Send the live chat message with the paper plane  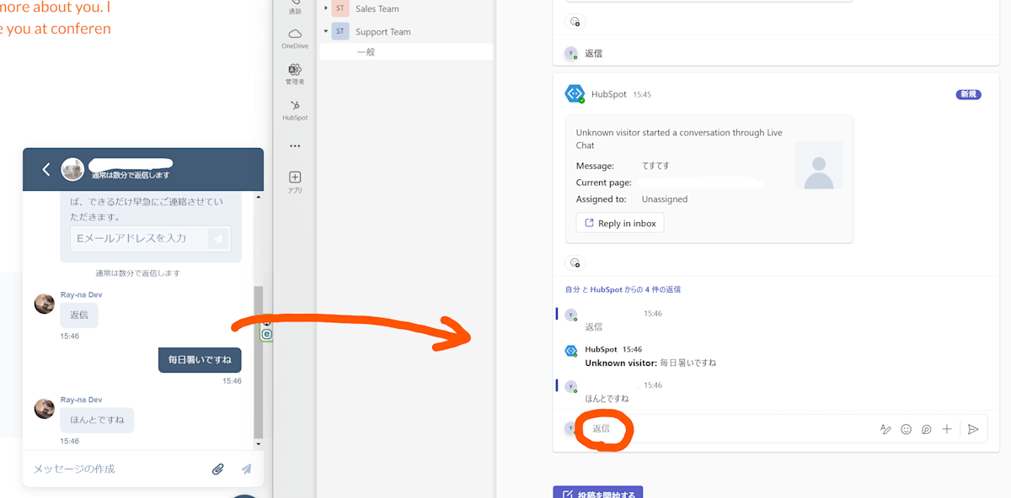[246, 469]
